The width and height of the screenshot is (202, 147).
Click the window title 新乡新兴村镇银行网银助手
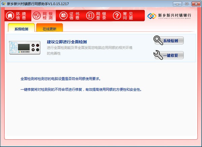(x=38, y=4)
